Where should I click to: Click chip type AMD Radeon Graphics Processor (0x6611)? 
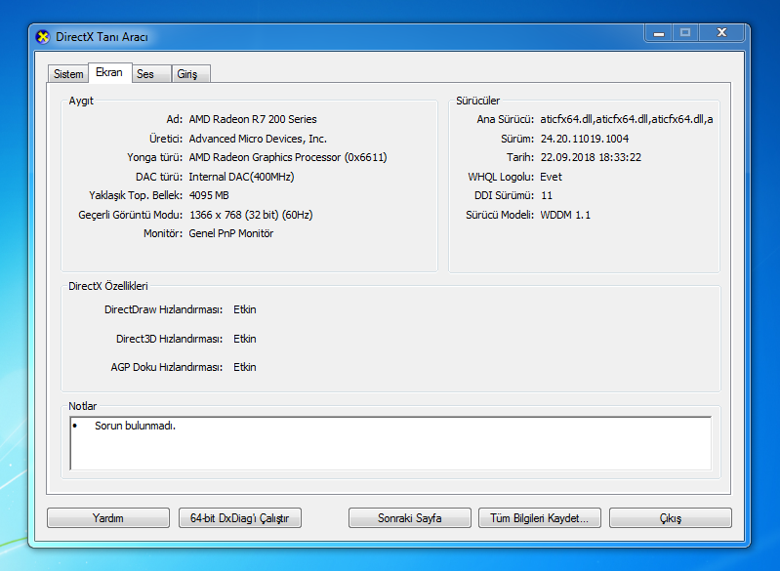coord(288,158)
